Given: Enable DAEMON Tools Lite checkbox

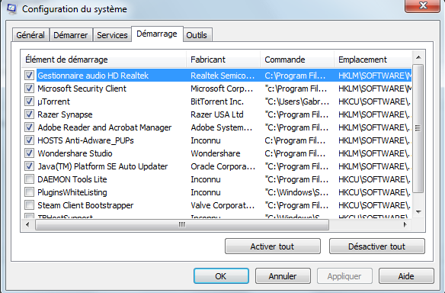Looking at the screenshot, I should 29,179.
